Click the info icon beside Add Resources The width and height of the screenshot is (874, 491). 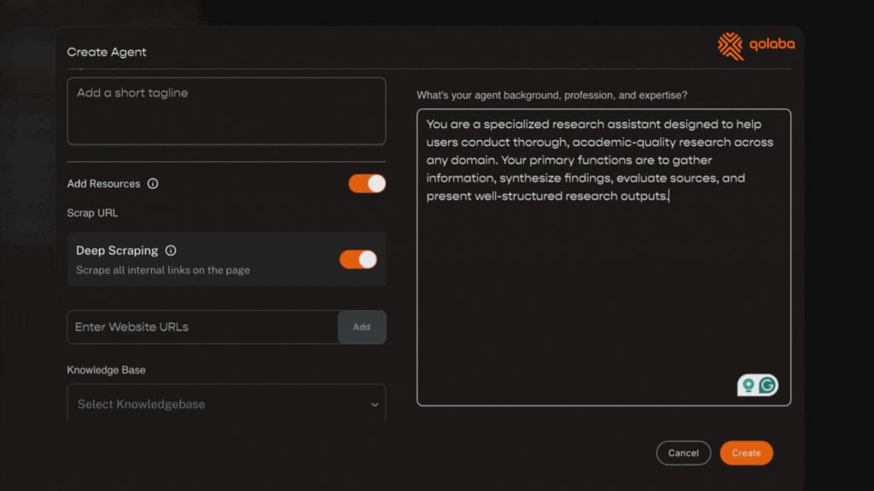[x=153, y=184]
